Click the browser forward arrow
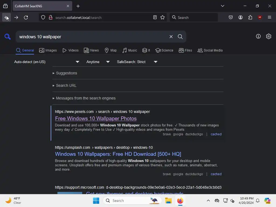The image size is (276, 207). (x=16, y=18)
